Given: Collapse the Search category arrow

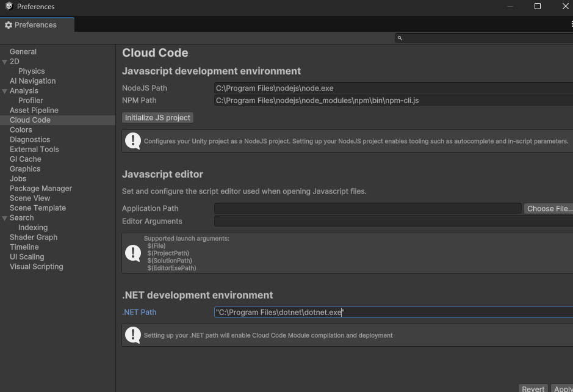Looking at the screenshot, I should point(5,218).
